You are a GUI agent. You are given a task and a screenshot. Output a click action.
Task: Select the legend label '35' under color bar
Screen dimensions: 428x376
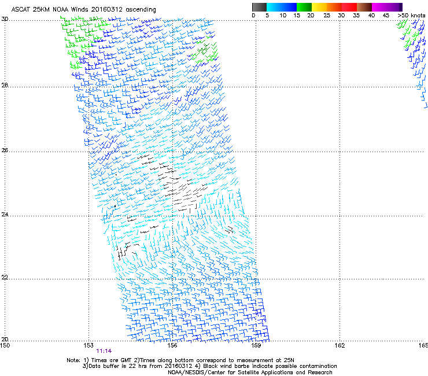tap(356, 16)
